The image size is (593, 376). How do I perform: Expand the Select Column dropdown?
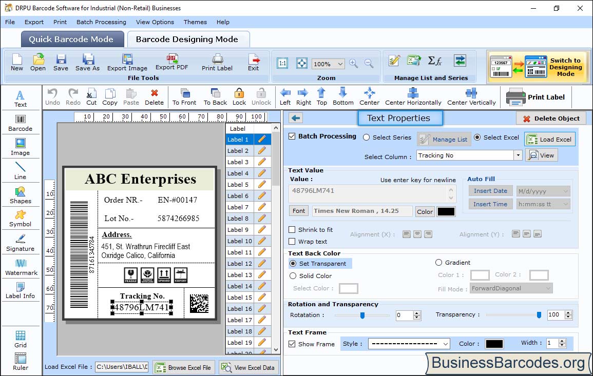518,155
